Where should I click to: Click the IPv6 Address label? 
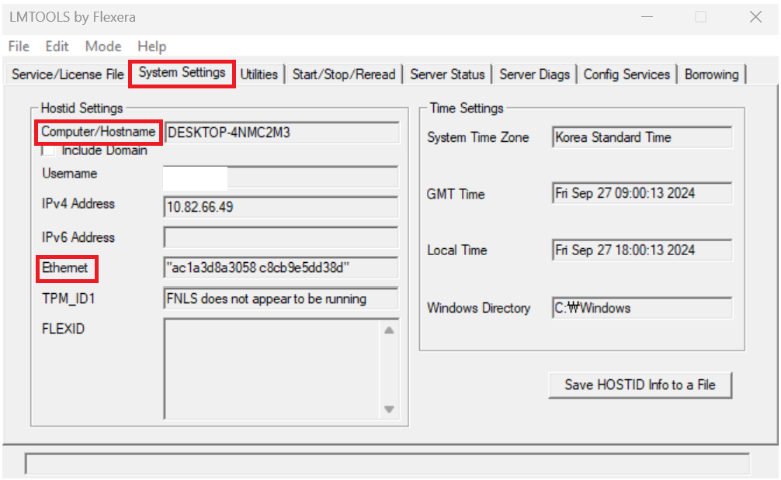tap(78, 237)
